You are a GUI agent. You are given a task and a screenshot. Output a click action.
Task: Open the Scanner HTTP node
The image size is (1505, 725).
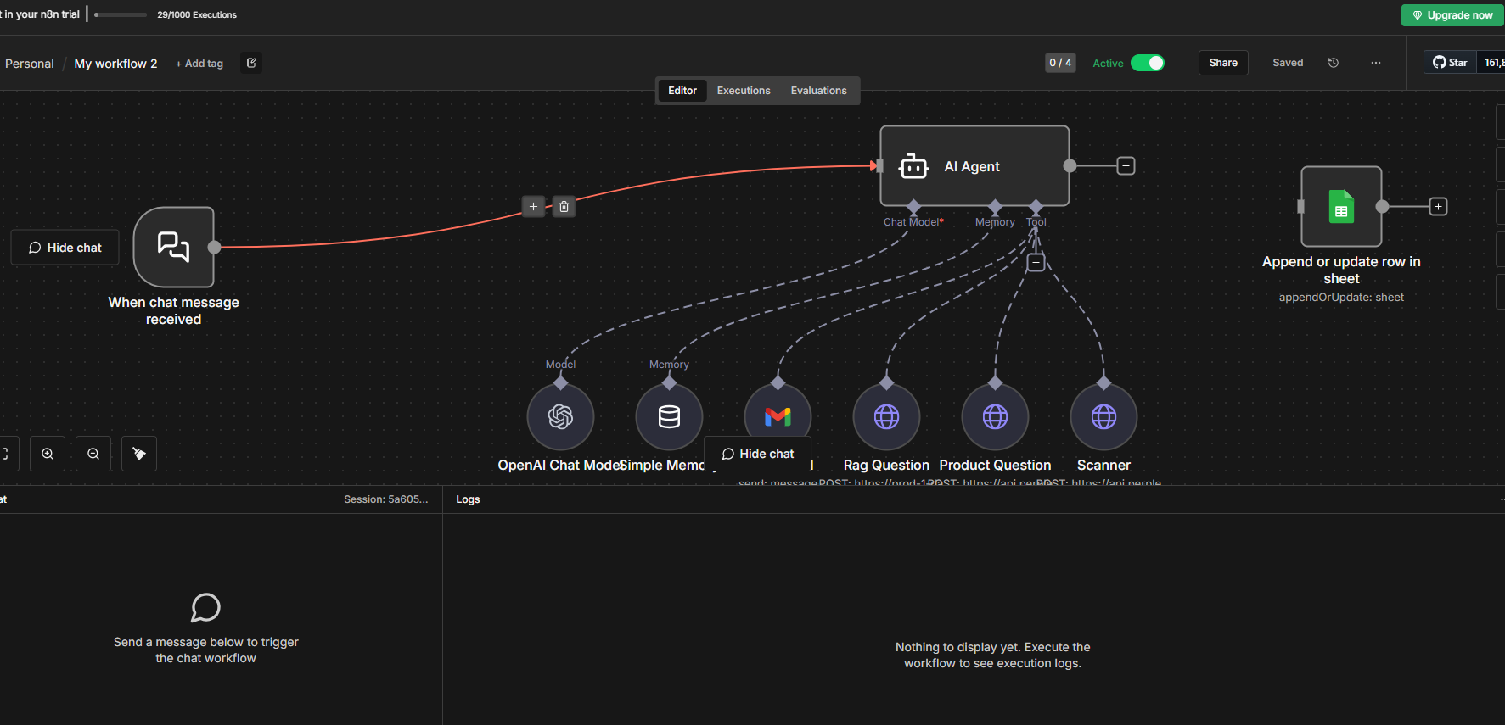(1103, 416)
